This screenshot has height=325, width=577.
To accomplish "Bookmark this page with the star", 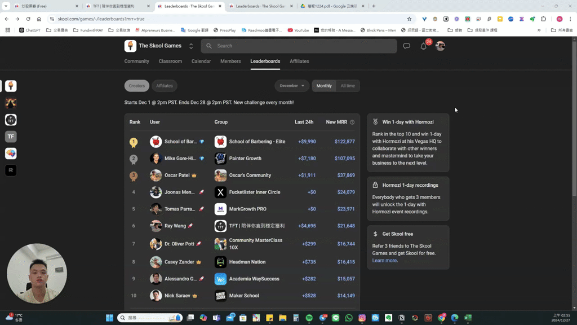I will [x=409, y=19].
